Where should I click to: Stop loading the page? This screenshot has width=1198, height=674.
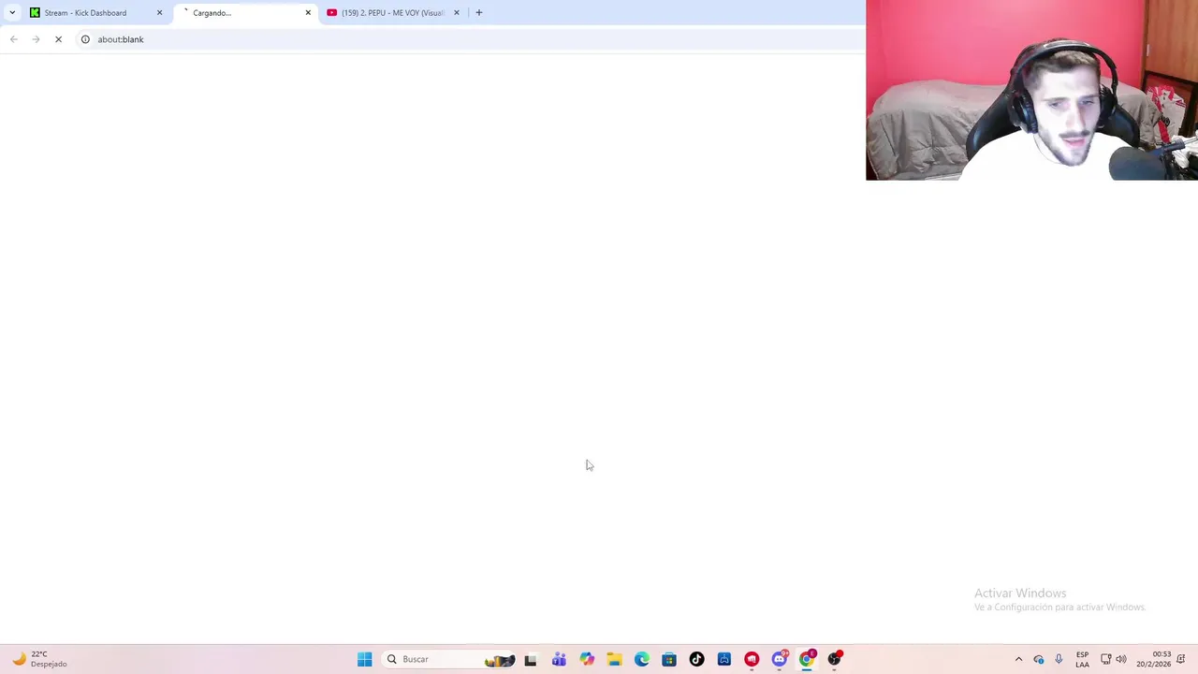[x=58, y=39]
